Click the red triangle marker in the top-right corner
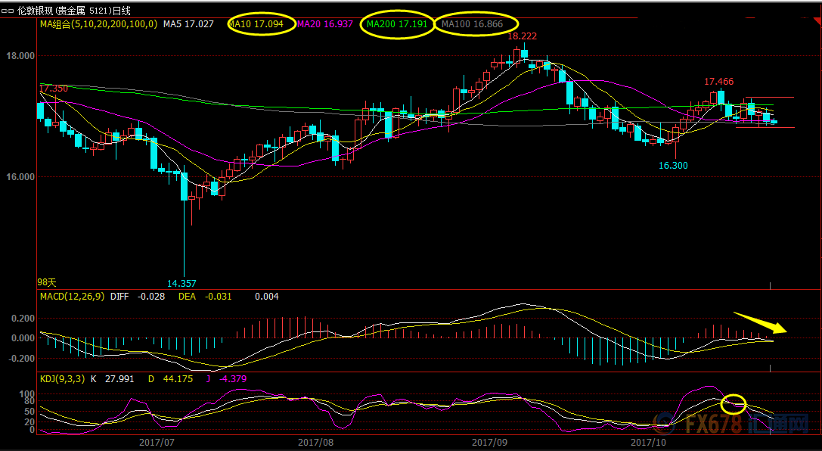The image size is (822, 451). [817, 21]
